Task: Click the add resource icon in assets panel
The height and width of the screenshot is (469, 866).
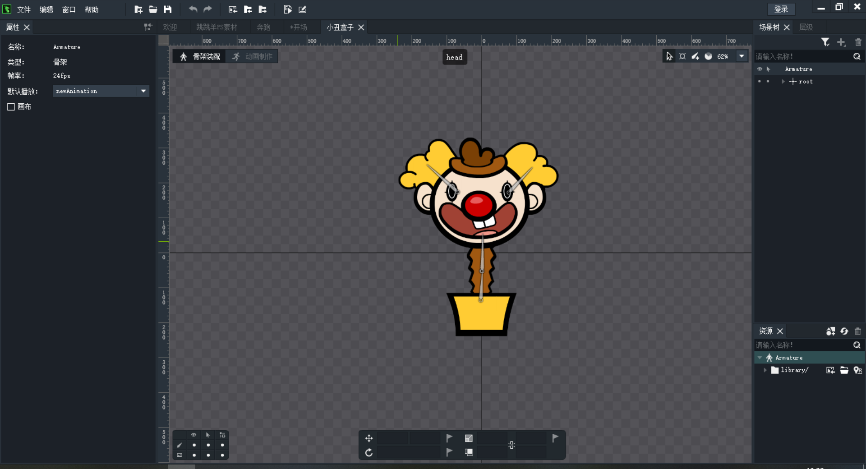Action: pos(830,331)
